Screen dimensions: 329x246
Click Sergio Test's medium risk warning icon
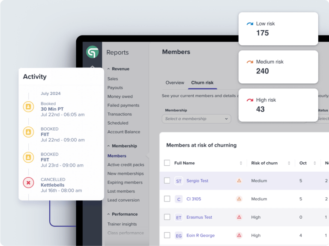click(239, 181)
